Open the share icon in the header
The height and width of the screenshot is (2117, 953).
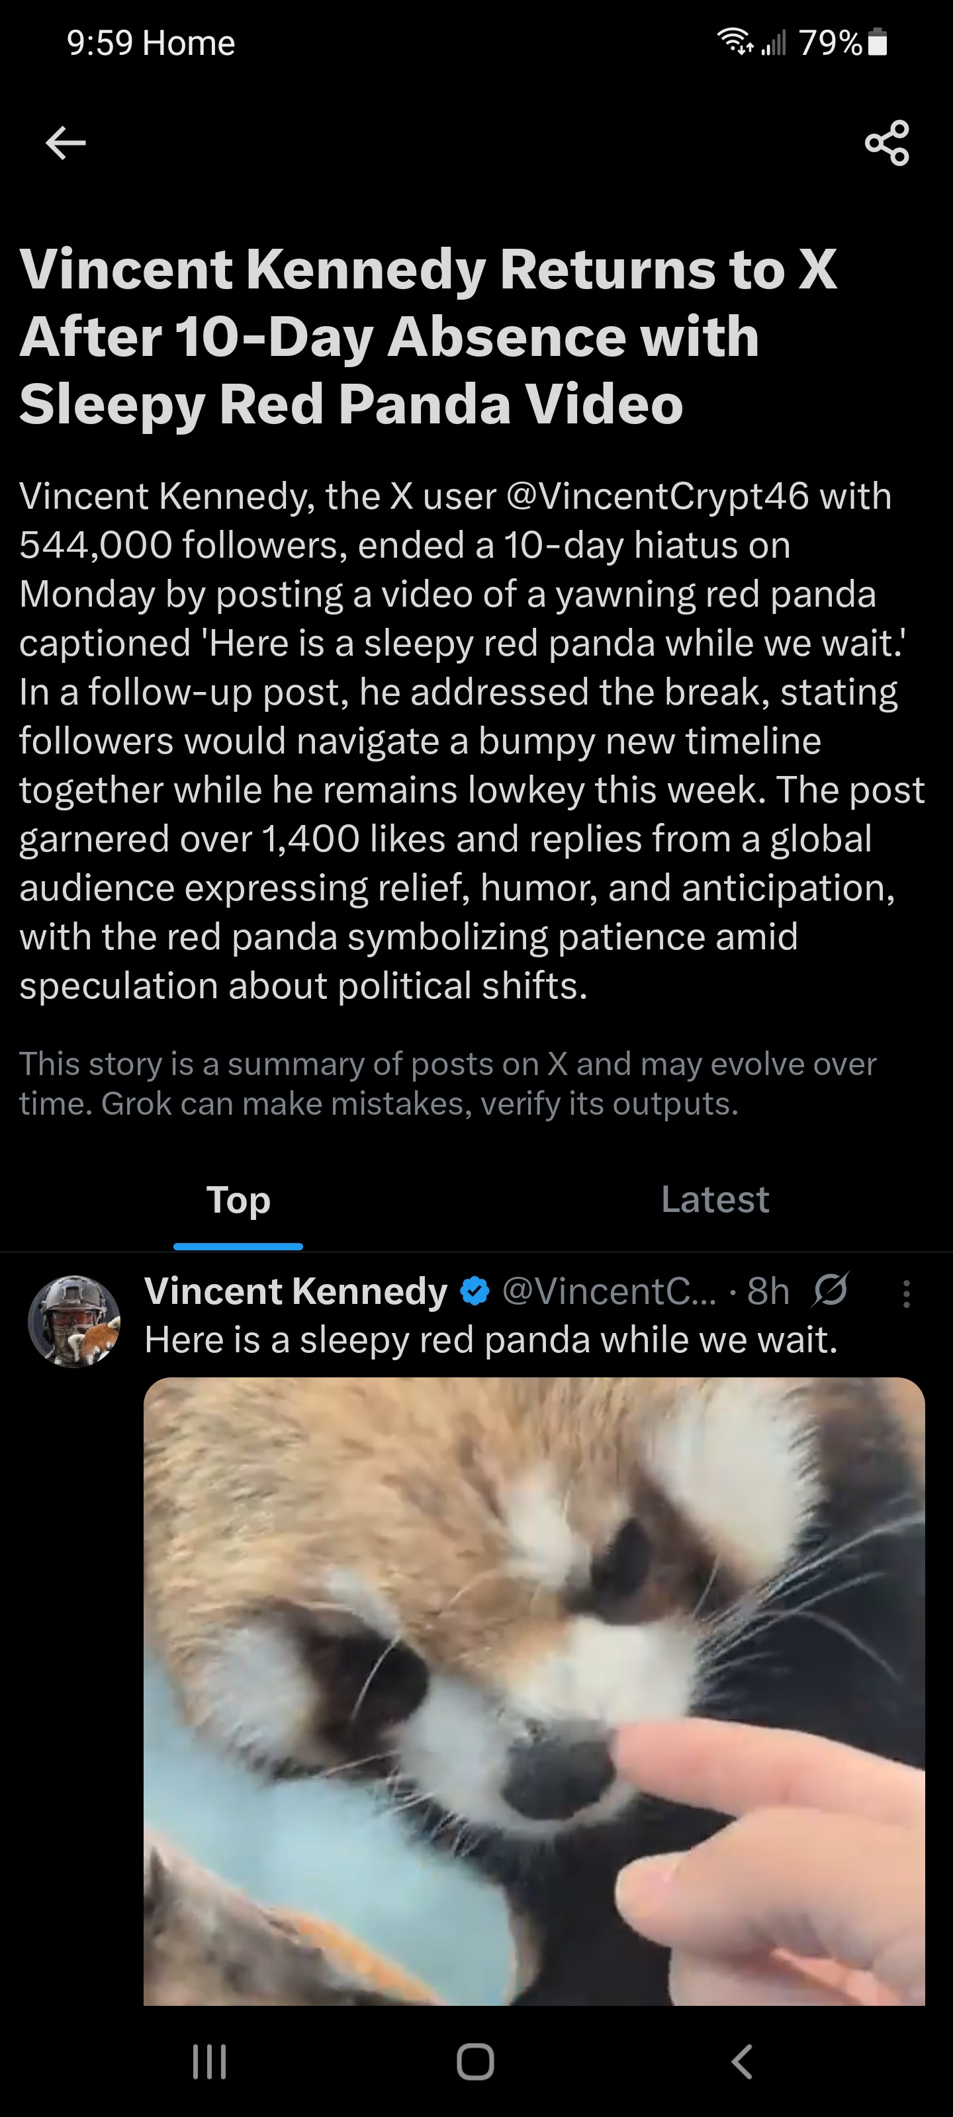[887, 143]
